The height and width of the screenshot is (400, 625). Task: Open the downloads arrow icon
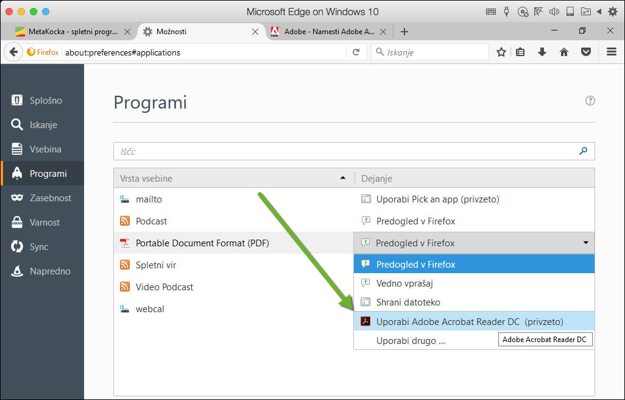click(x=542, y=52)
